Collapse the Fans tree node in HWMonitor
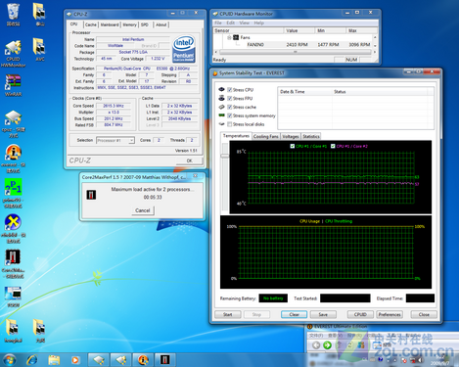Image resolution: width=459 pixels, height=367 pixels. pyautogui.click(x=229, y=37)
